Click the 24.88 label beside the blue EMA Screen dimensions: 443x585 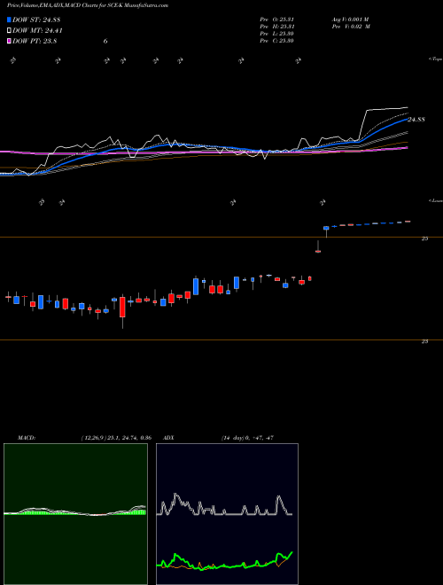point(416,120)
